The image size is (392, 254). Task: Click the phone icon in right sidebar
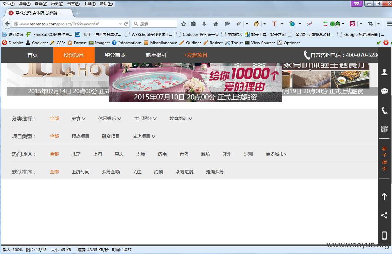click(384, 110)
